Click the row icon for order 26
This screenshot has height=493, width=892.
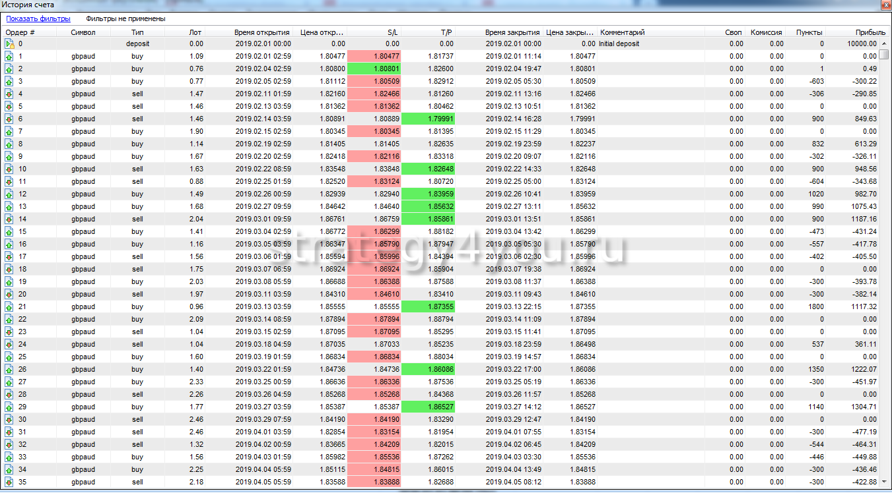coord(9,370)
